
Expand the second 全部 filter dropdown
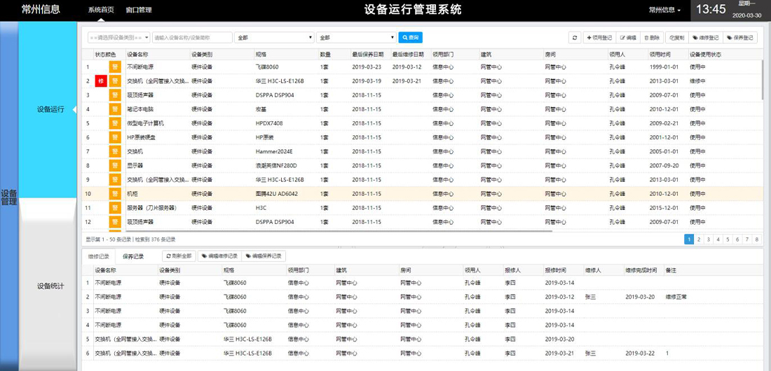click(x=356, y=38)
